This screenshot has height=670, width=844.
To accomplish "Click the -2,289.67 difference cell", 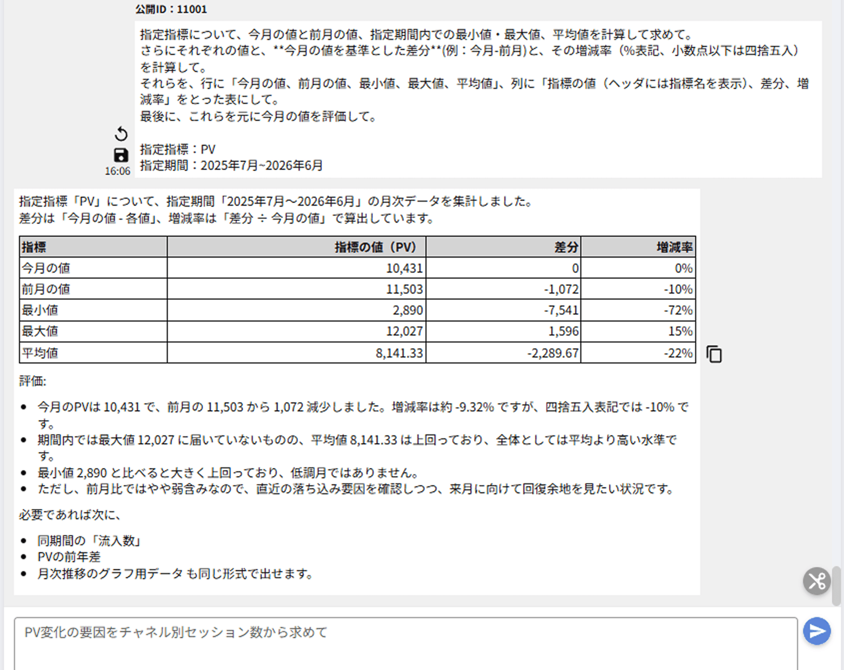I will click(503, 353).
